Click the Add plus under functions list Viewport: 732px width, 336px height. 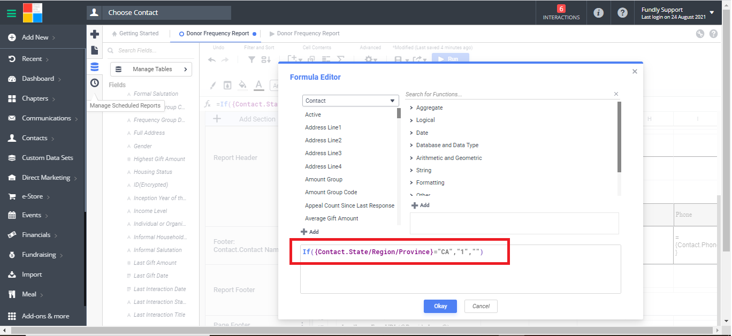(x=420, y=205)
